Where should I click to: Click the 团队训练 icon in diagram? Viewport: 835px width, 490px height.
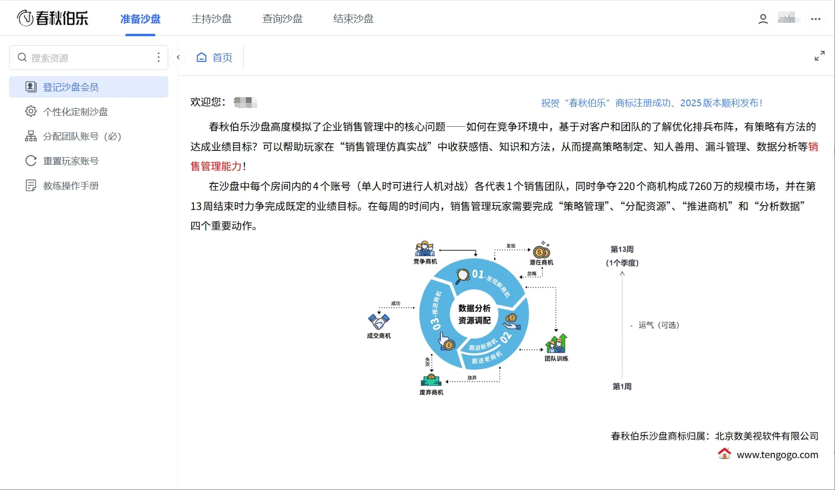point(556,343)
